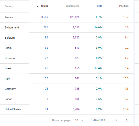Click United States clicks value 14
Screen dimensions: 139x126
tap(46, 109)
